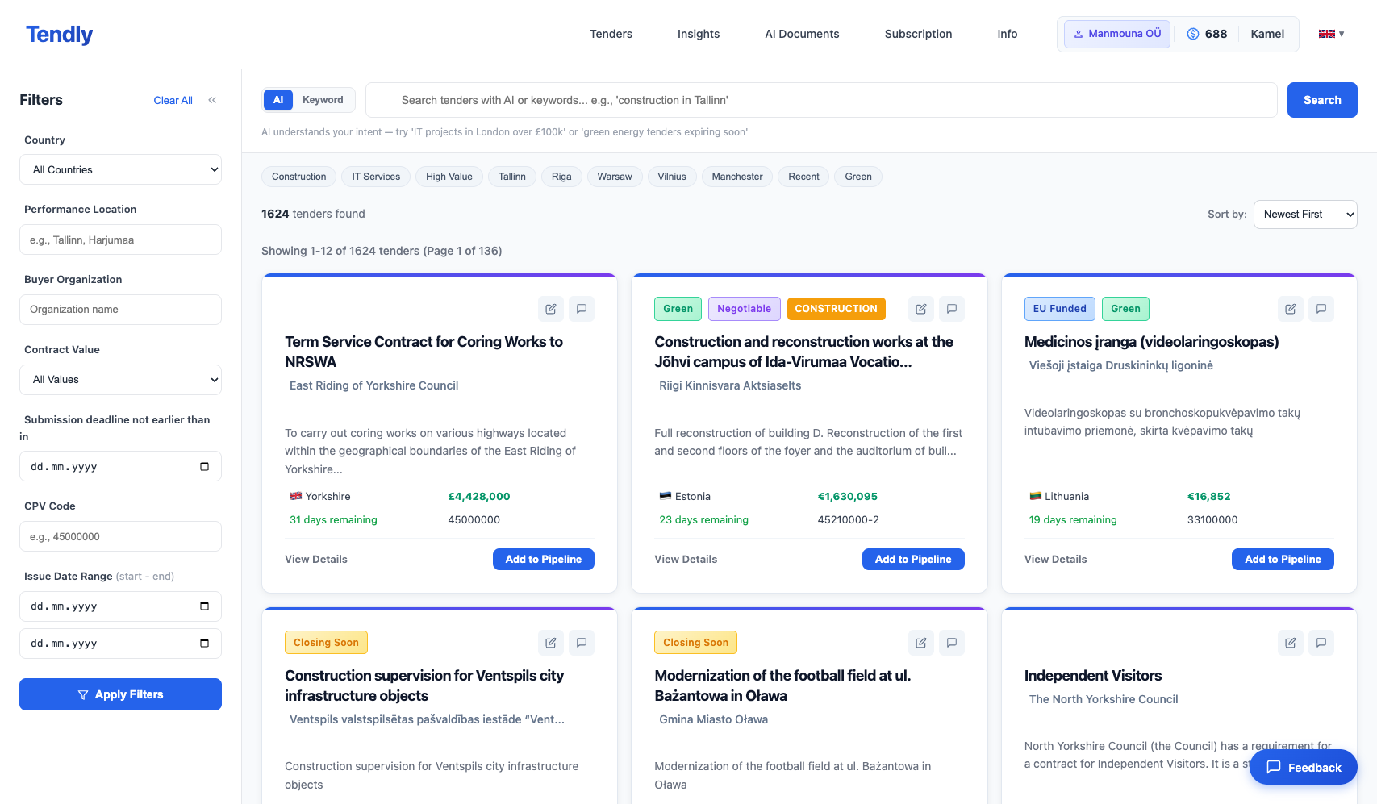Click 'Construction supervision for Ventspils city' title
The height and width of the screenshot is (804, 1377).
424,685
